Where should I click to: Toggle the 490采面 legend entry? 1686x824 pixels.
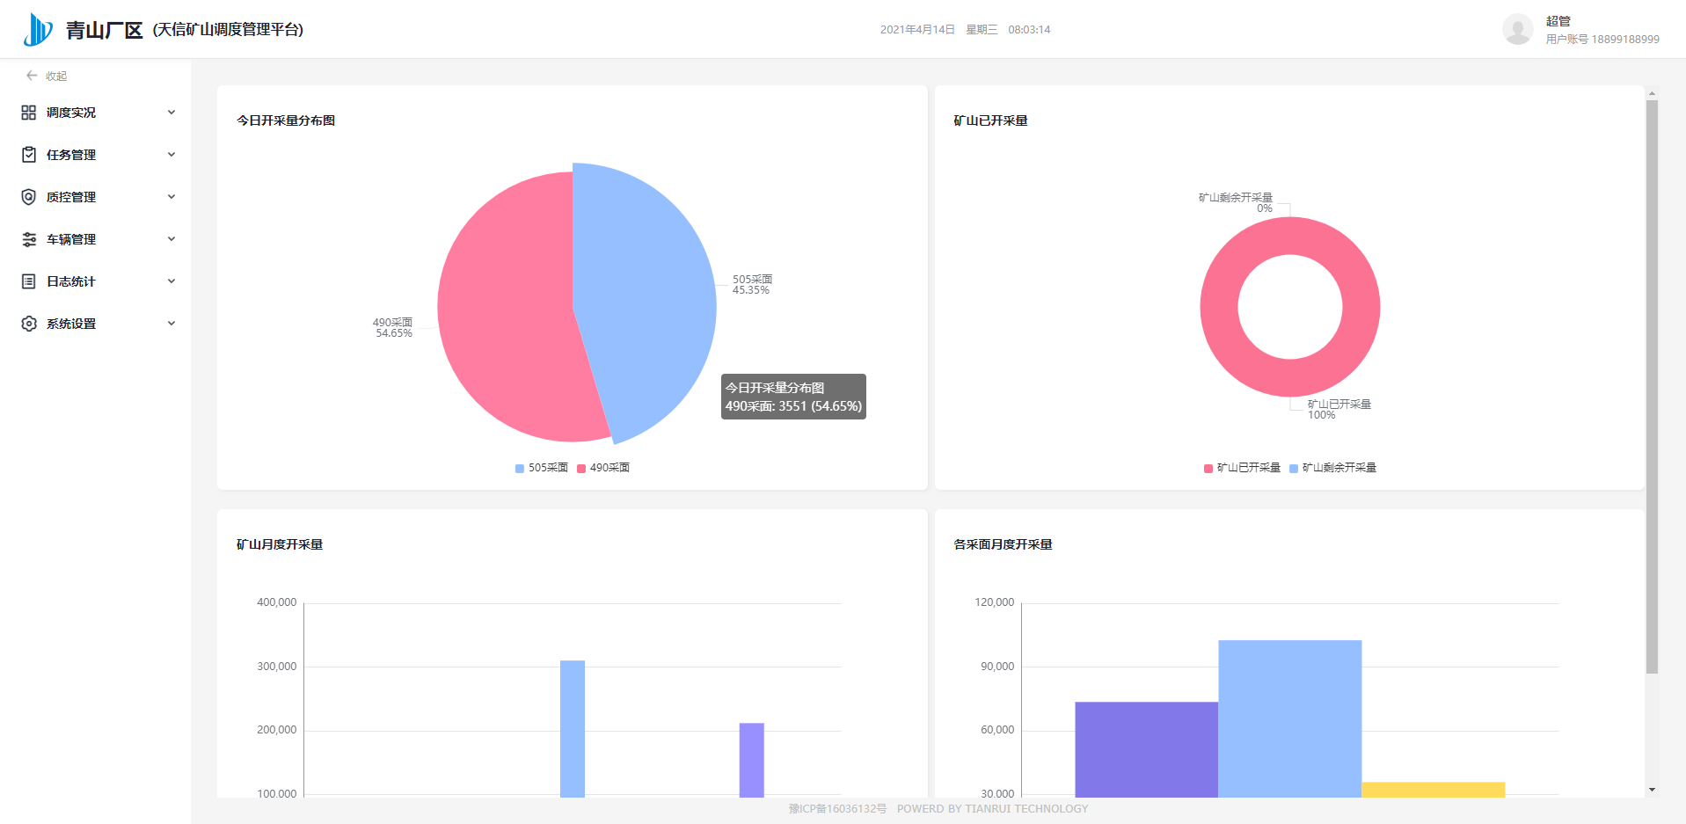point(603,468)
